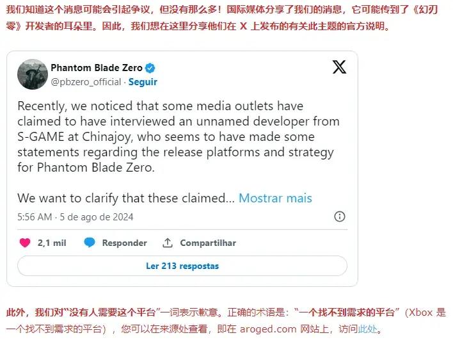Follow the account via Seguir link
Screen dimensions: 453x342
click(143, 82)
